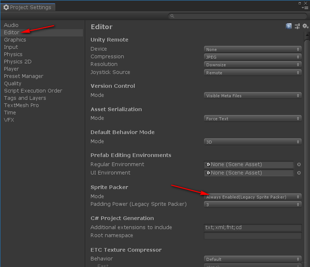Open the Compression JPEG dropdown

click(253, 57)
